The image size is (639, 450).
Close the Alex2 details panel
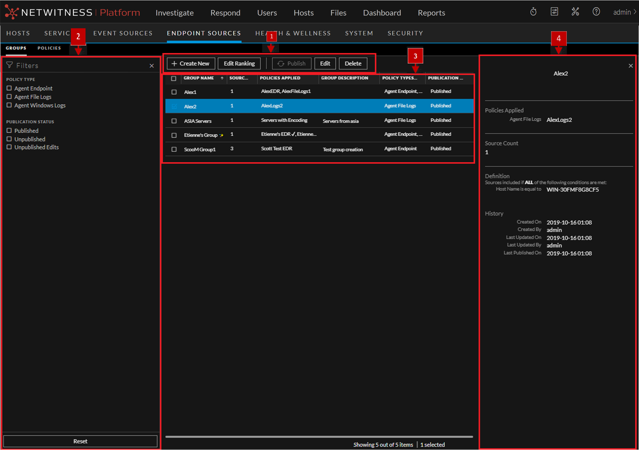pos(630,66)
